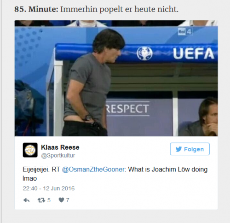230x223 pixels.
Task: Click the tweet text "What is Joachim Löw doing"
Action: [x=168, y=170]
